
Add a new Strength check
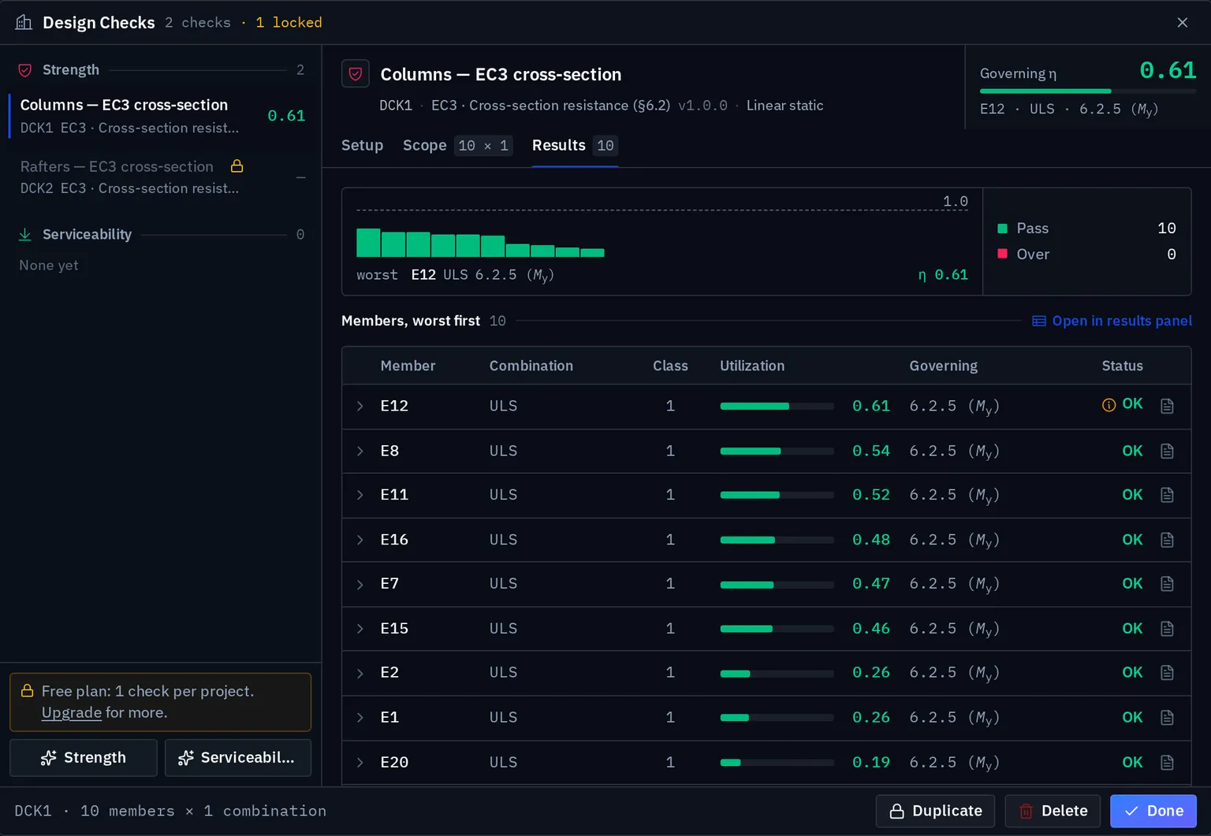pos(84,758)
